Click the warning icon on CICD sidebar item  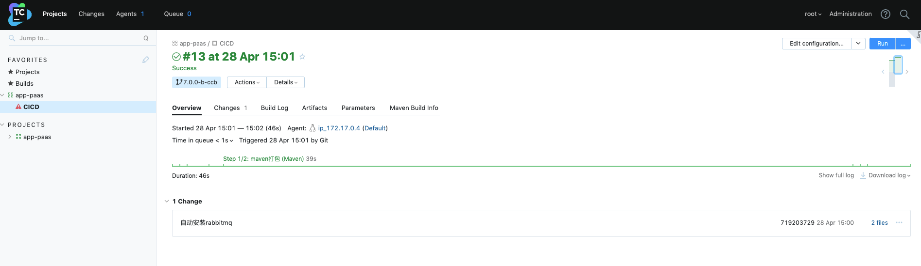pyautogui.click(x=18, y=107)
